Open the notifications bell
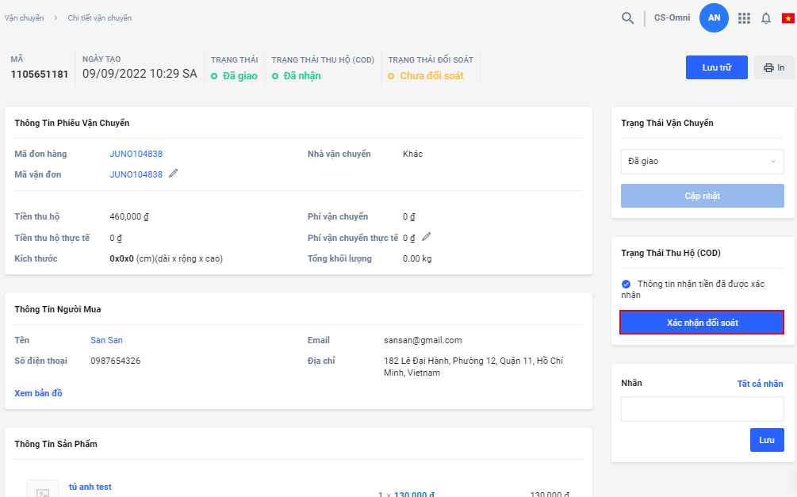This screenshot has width=797, height=497. [x=766, y=18]
